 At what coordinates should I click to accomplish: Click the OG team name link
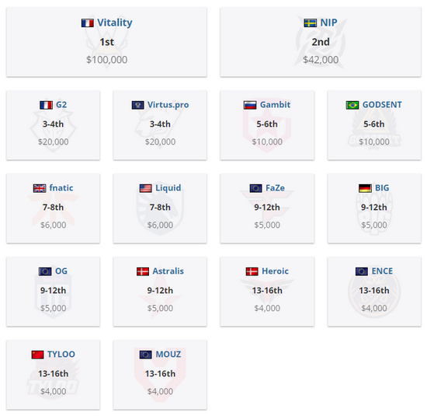[x=61, y=271]
